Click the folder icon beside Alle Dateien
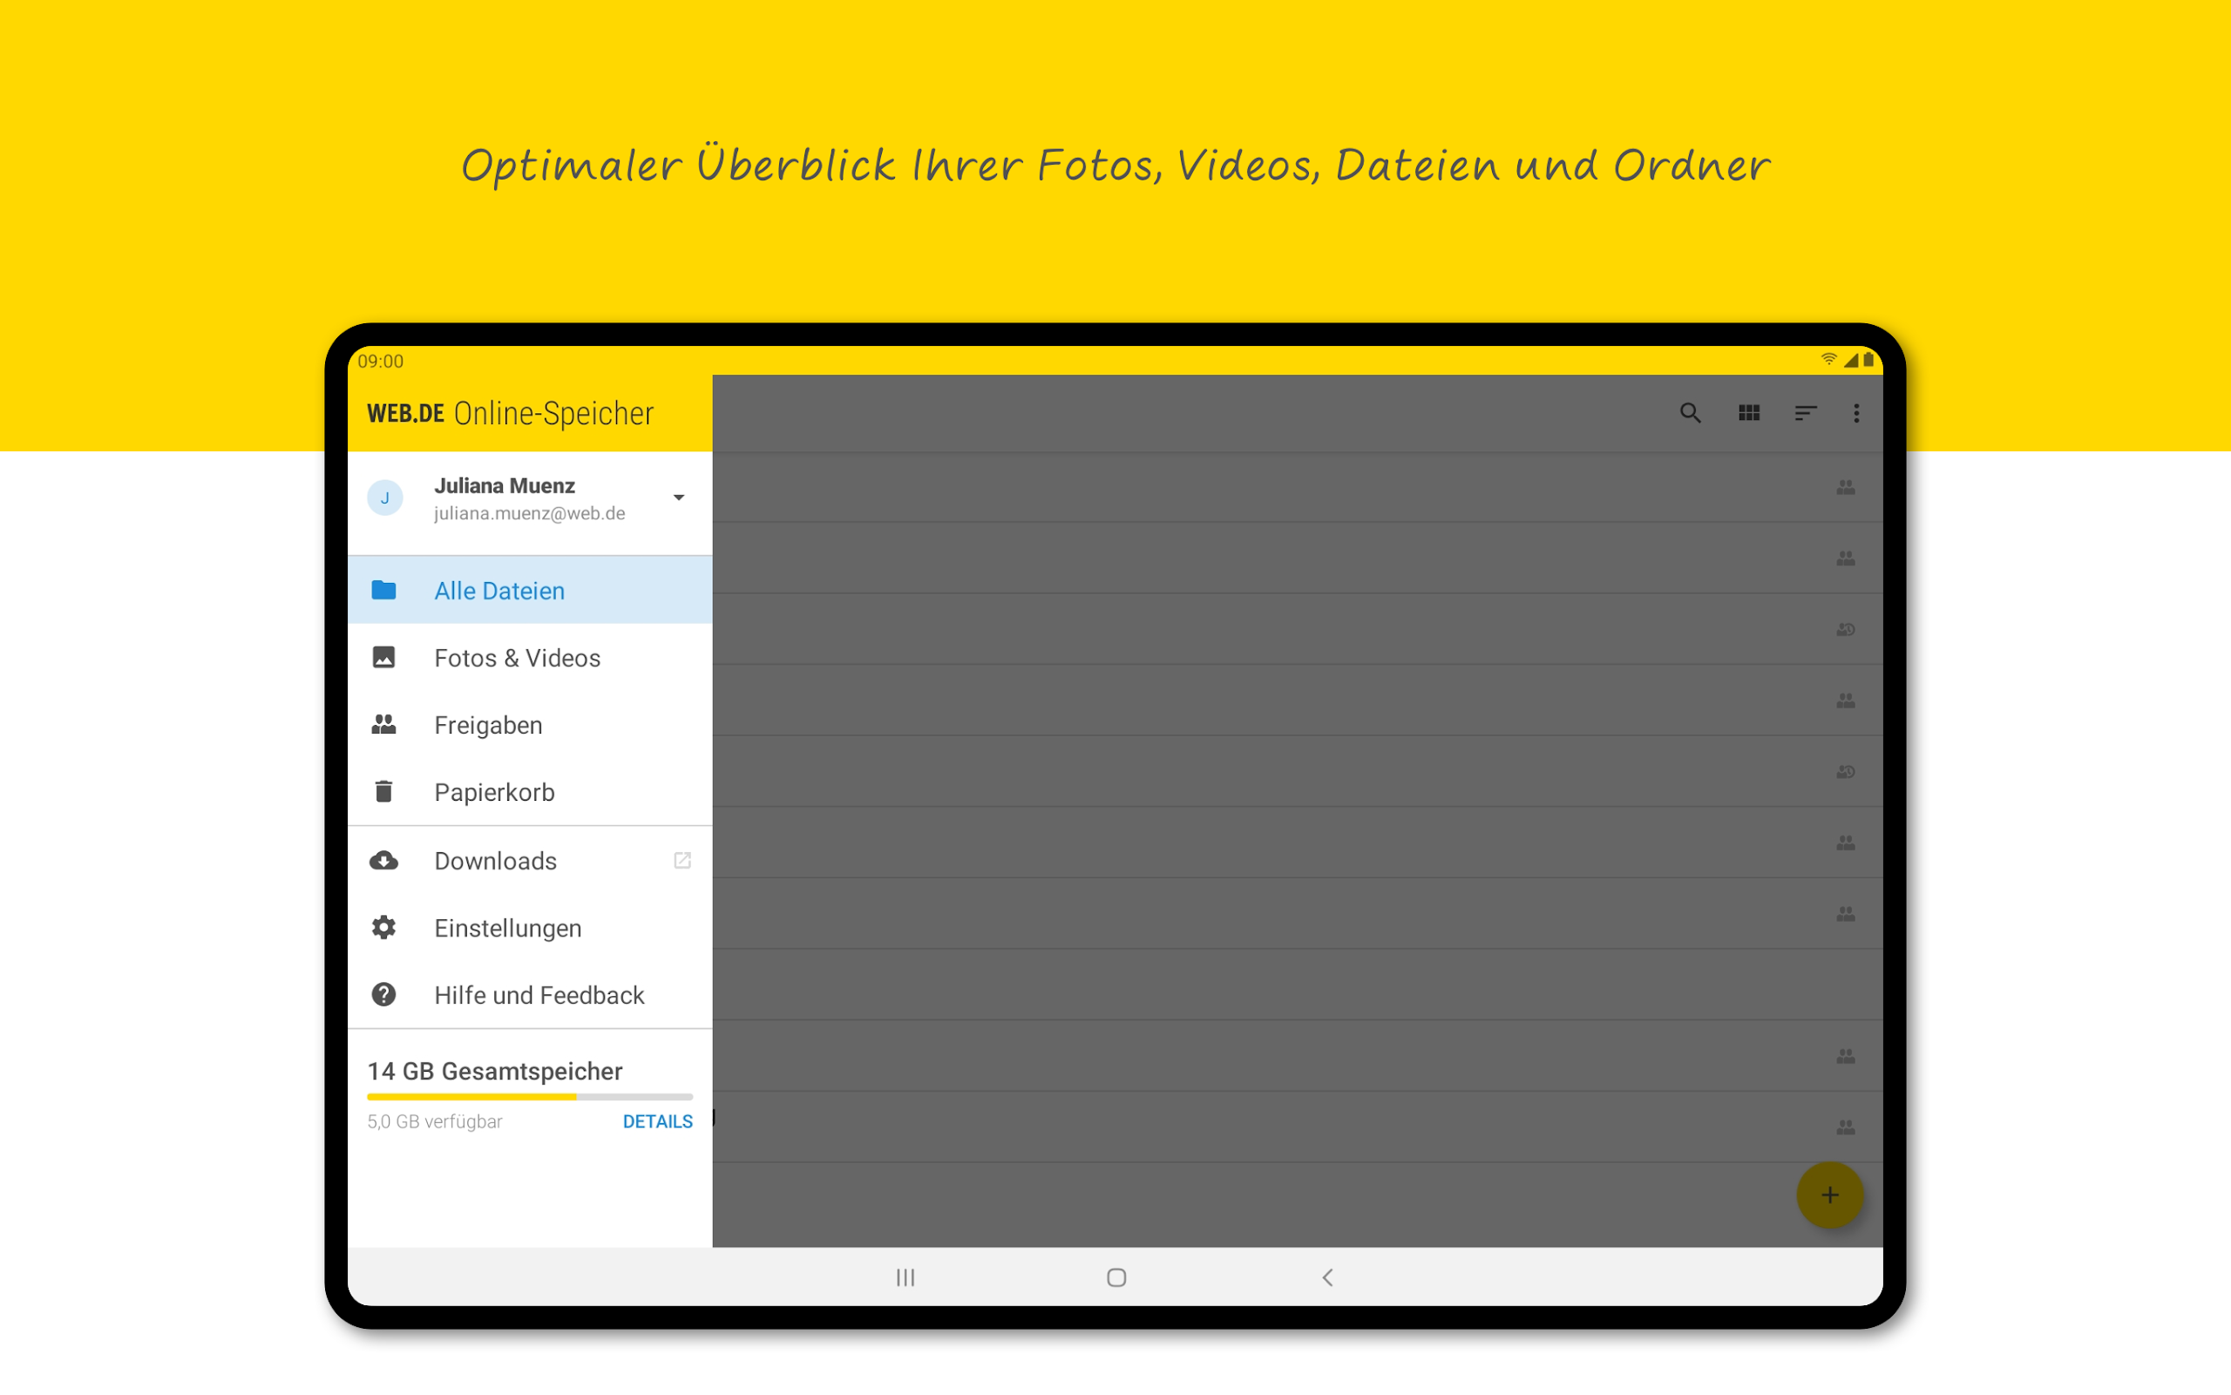The width and height of the screenshot is (2231, 1395). pyautogui.click(x=383, y=591)
